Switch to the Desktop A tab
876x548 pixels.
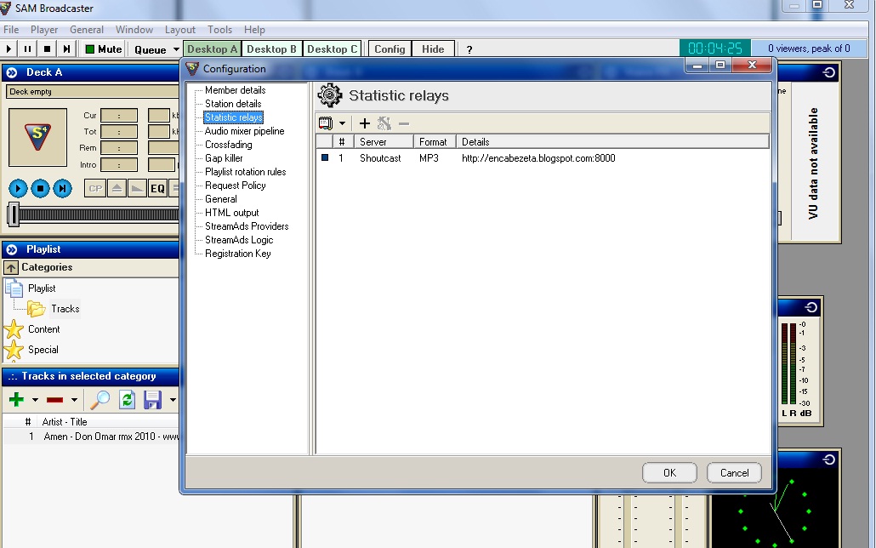[213, 49]
